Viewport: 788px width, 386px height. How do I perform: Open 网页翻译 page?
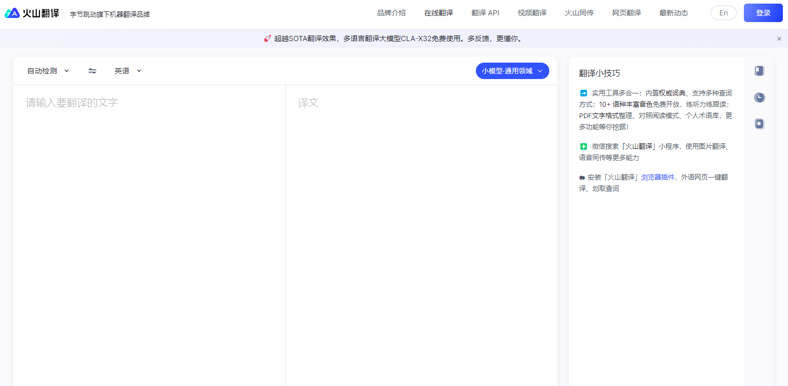pos(626,13)
